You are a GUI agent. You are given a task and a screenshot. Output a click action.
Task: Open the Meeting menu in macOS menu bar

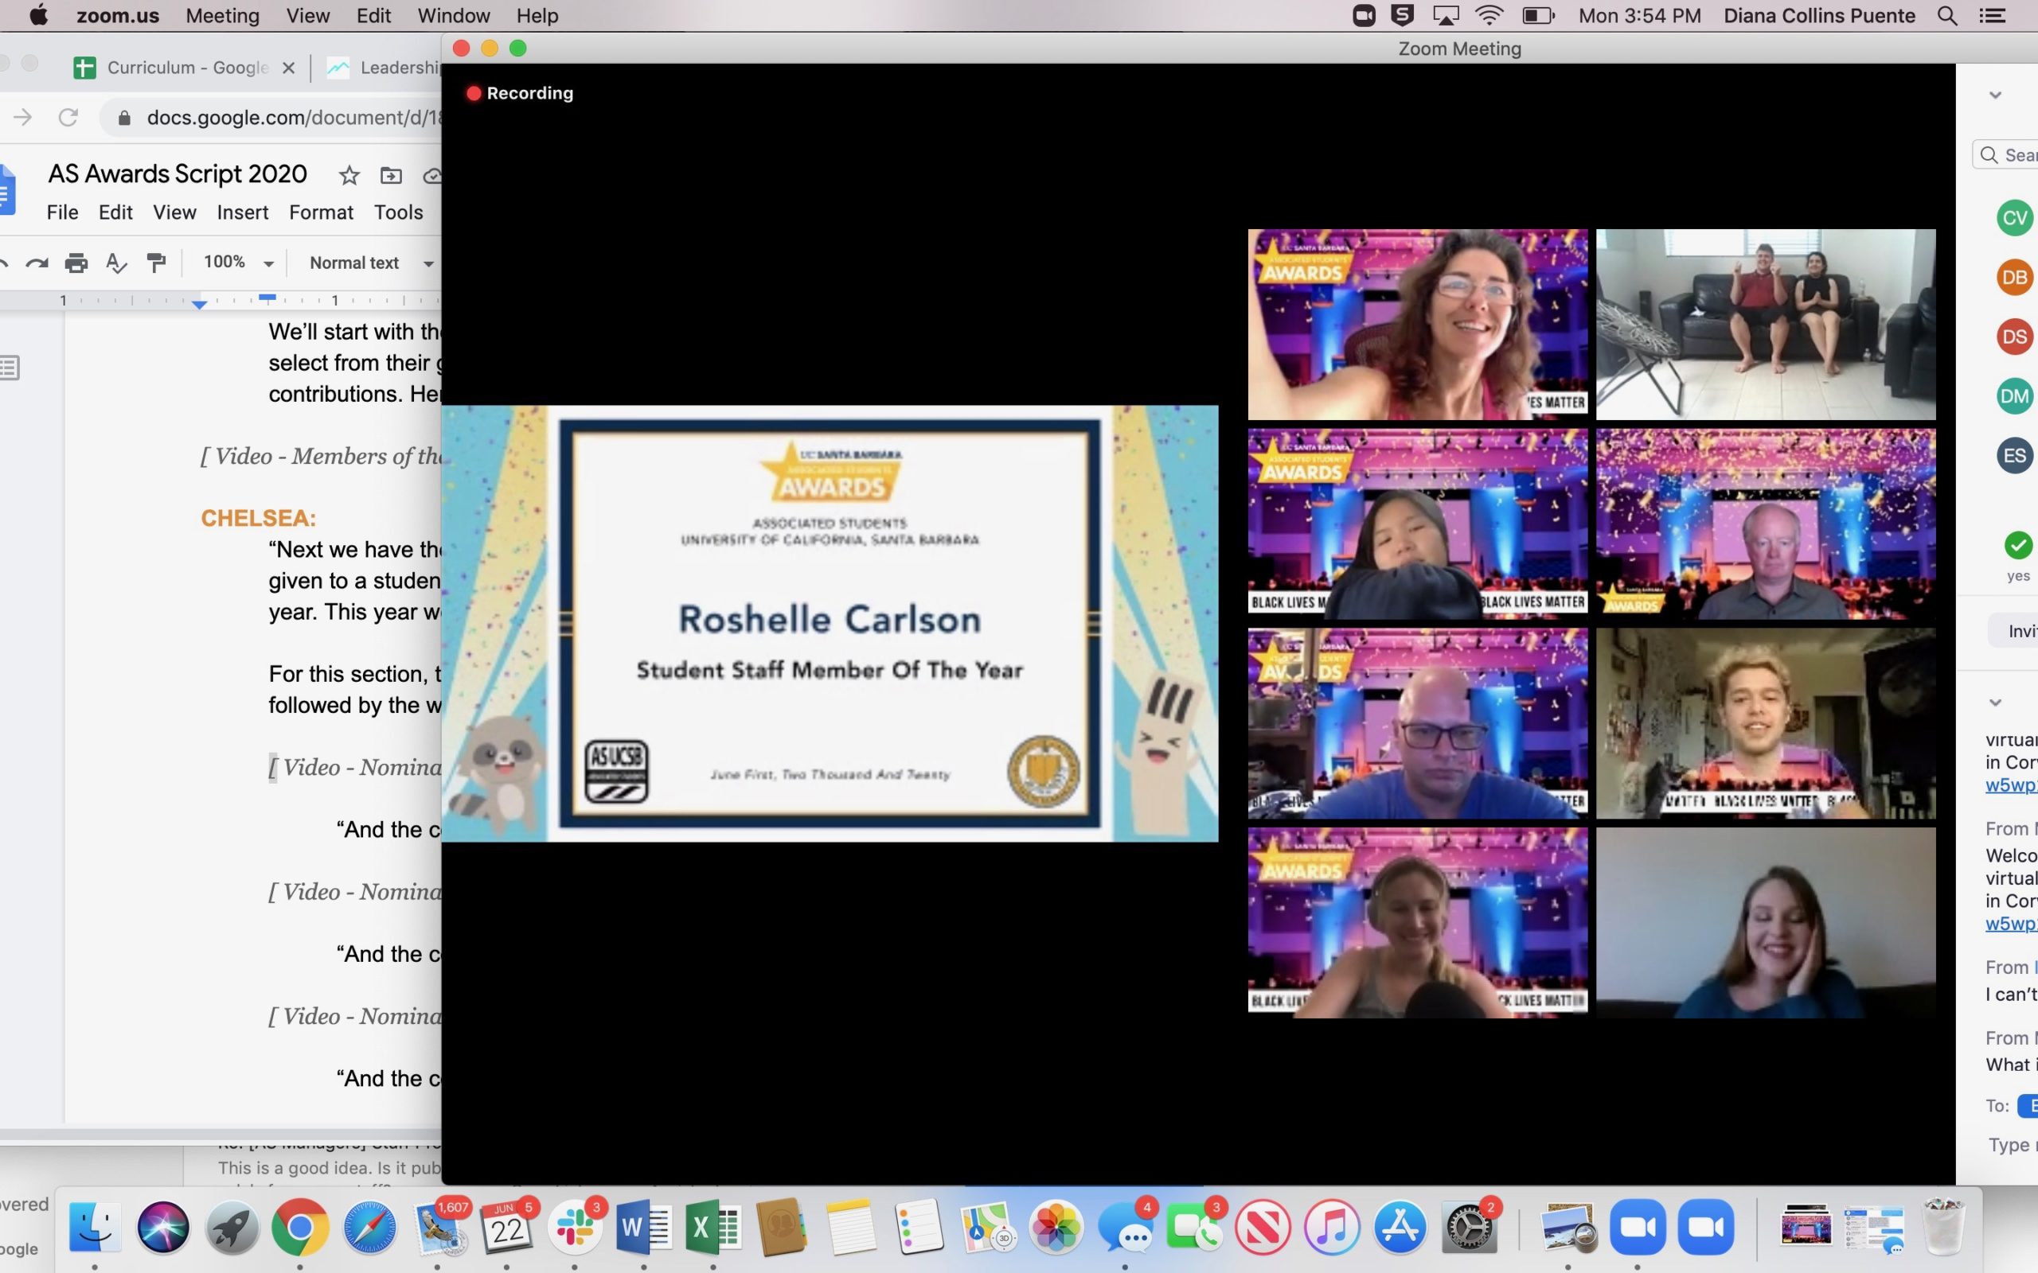[x=222, y=16]
